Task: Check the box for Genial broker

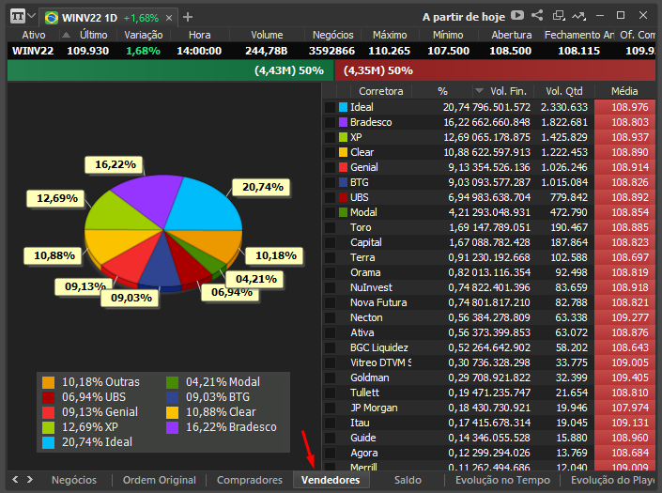Action: pyautogui.click(x=330, y=167)
